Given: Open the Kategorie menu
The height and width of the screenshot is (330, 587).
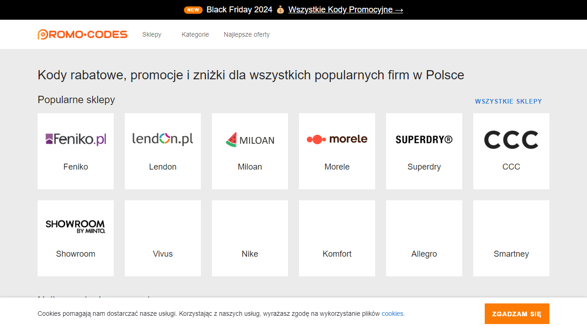Looking at the screenshot, I should (195, 34).
